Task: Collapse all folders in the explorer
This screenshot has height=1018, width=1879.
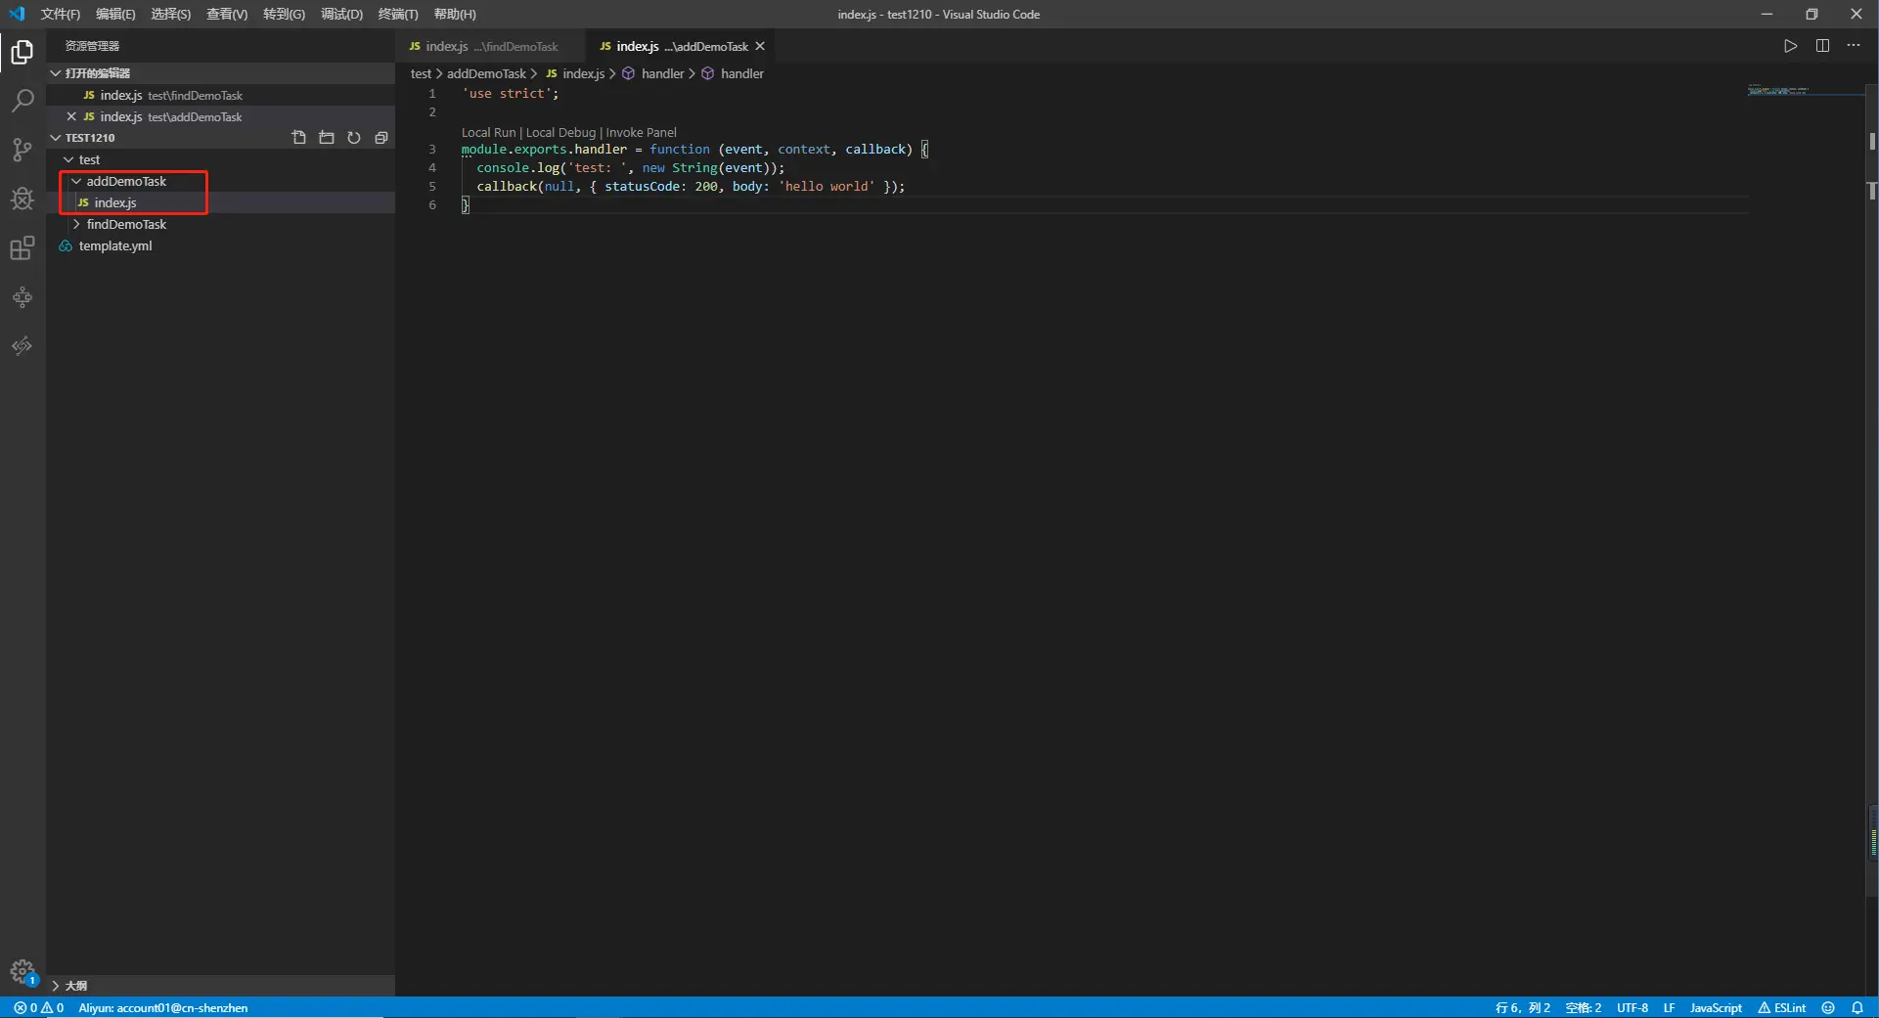Action: click(381, 138)
